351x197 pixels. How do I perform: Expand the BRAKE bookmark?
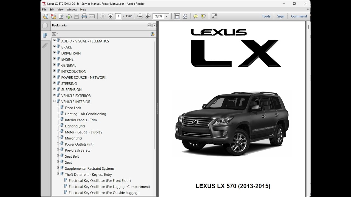[x=54, y=47]
